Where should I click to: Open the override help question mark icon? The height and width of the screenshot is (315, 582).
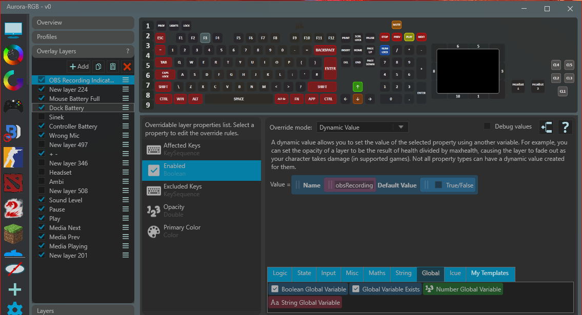coord(565,127)
